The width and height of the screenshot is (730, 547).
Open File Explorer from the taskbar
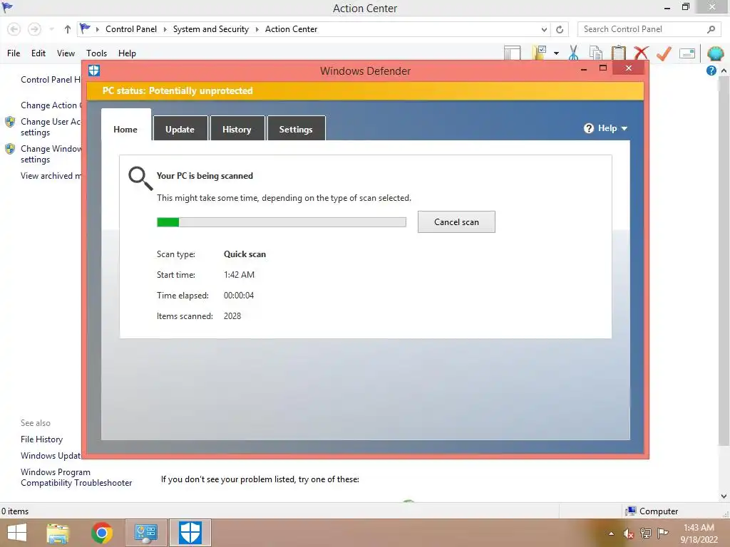58,533
